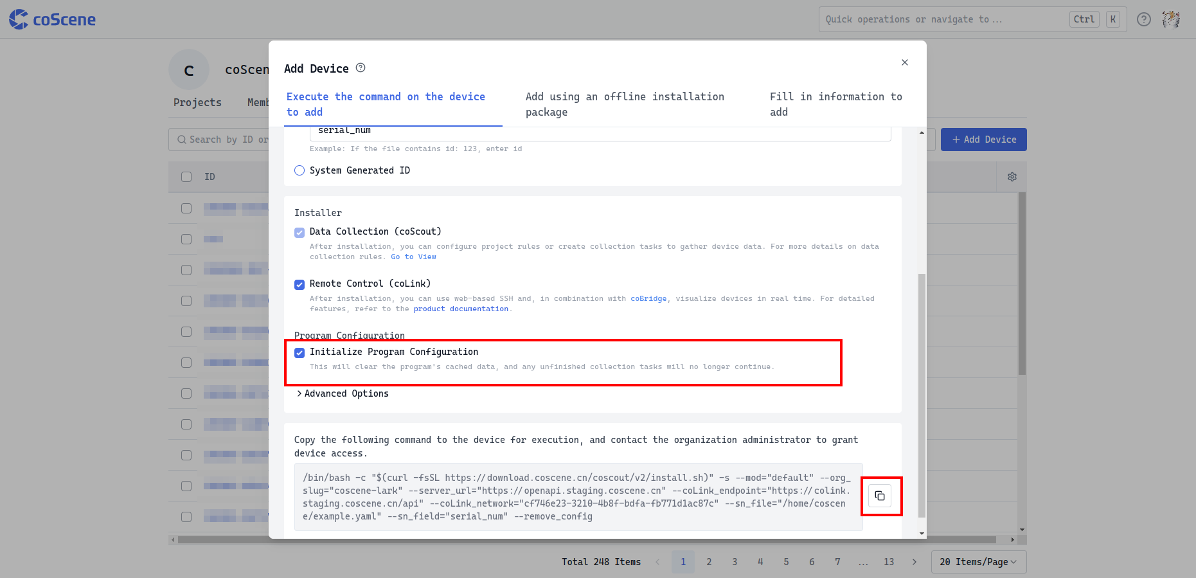Switch to Fill in information to add tab

coord(836,104)
